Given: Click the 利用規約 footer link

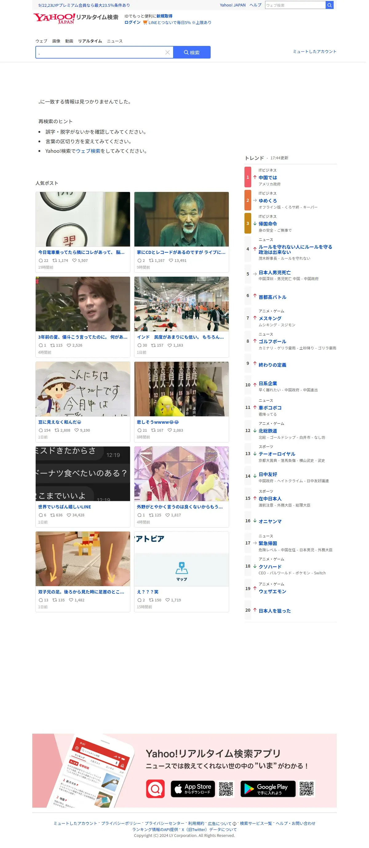Looking at the screenshot, I should point(196,823).
